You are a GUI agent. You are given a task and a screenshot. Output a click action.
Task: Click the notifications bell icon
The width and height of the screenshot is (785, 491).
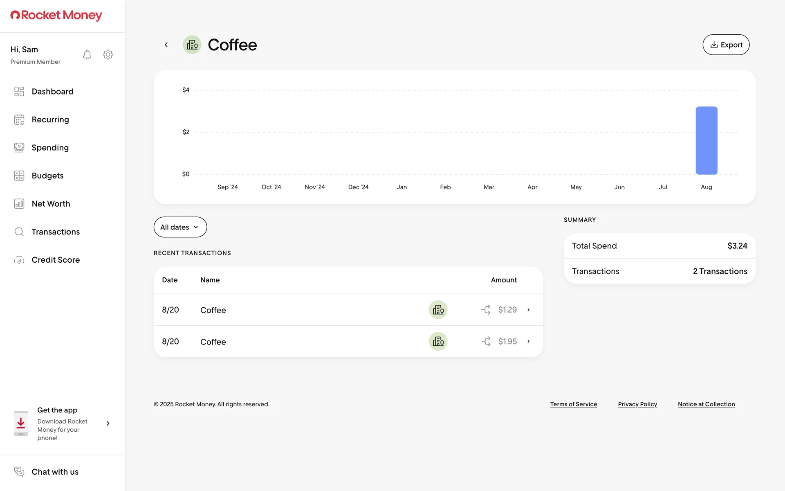(87, 55)
